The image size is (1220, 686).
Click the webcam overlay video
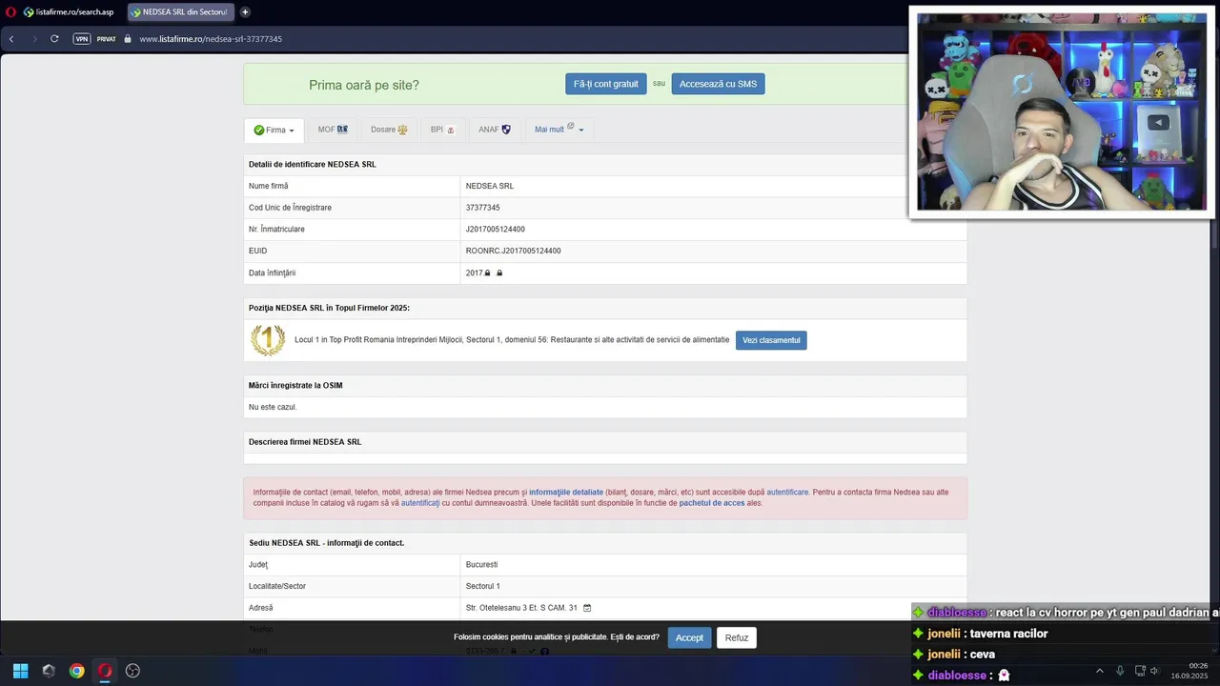click(x=1062, y=112)
